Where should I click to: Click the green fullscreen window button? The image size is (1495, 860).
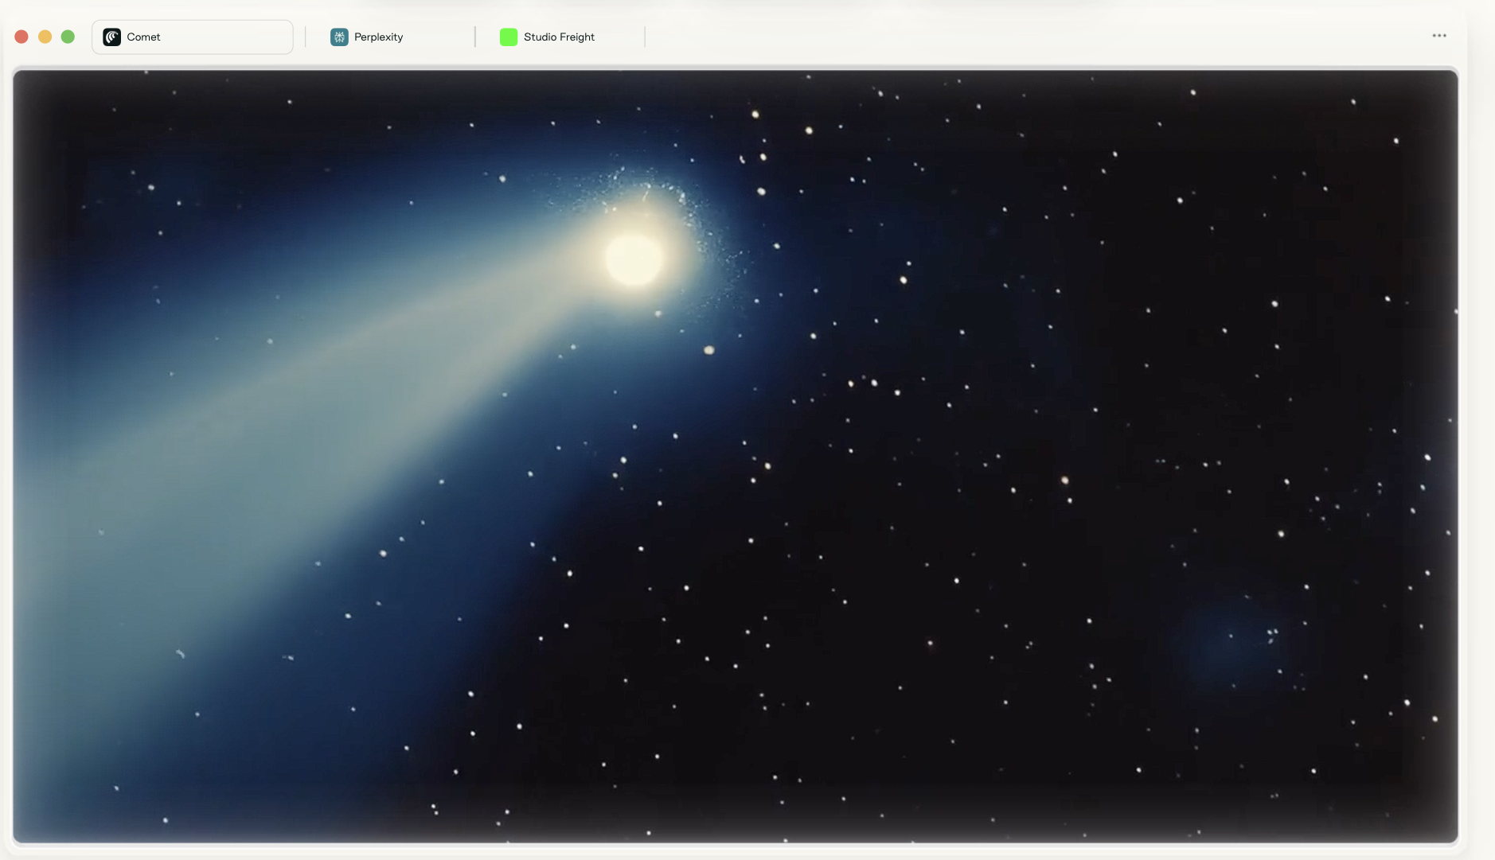(68, 37)
